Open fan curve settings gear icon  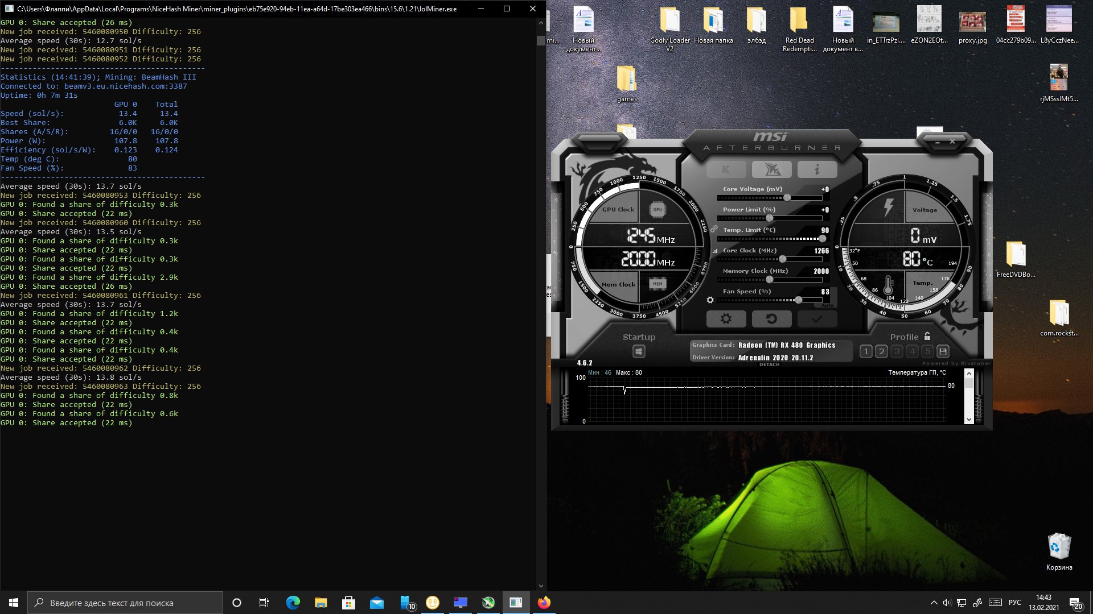710,300
